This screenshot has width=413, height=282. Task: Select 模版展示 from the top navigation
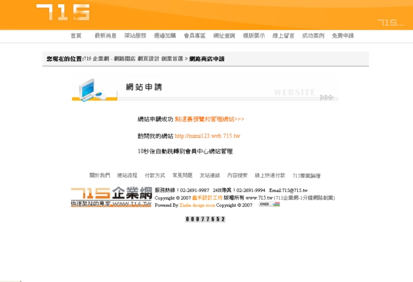(x=253, y=36)
